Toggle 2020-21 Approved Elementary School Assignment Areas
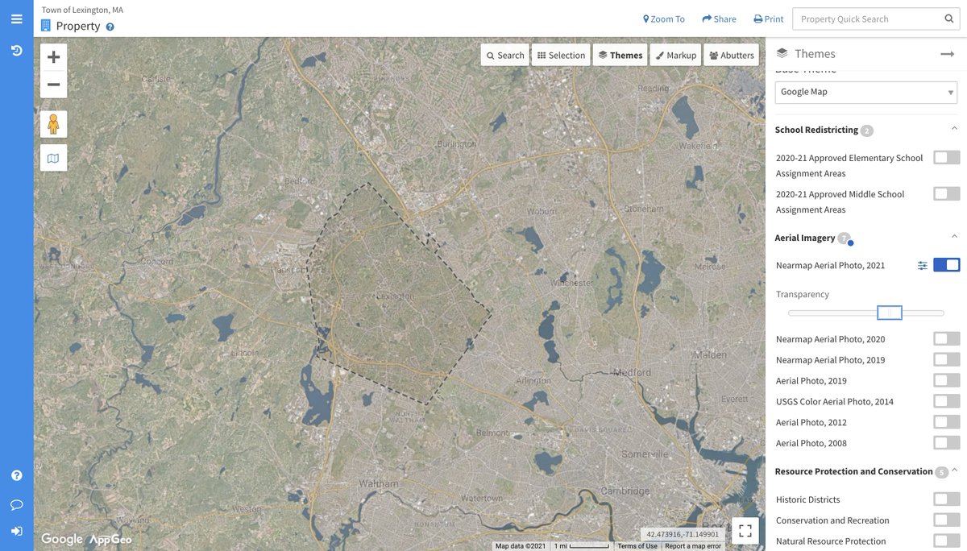Viewport: 967px width, 551px height. [x=947, y=158]
